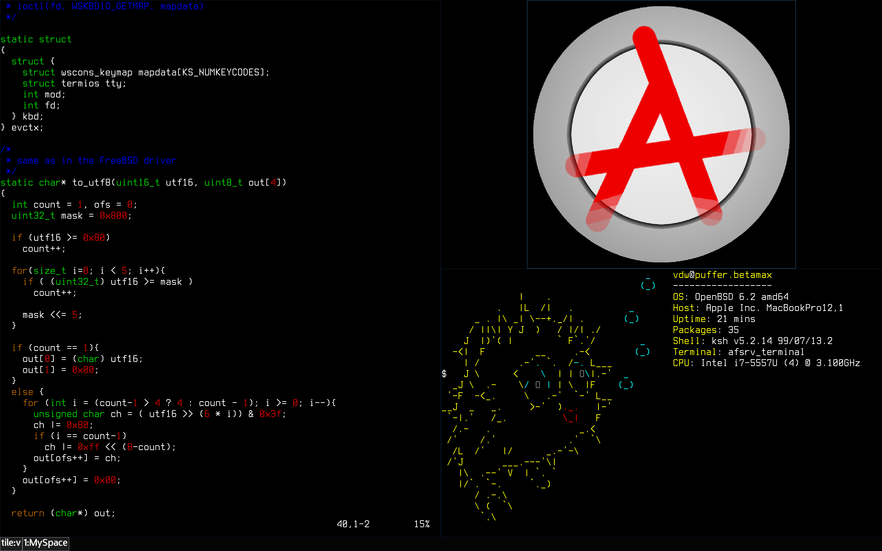The width and height of the screenshot is (882, 551).
Task: Click the 'Terminal: afsrv_terminal' line
Action: click(x=739, y=352)
